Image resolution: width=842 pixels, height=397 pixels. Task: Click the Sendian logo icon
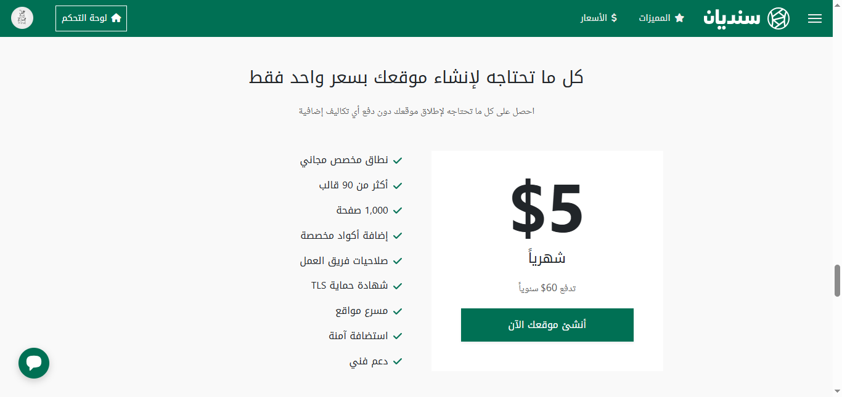(x=778, y=18)
